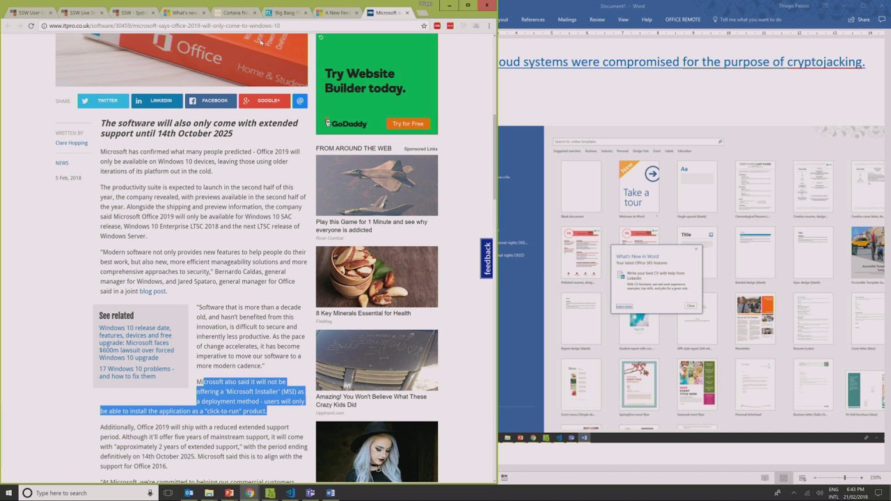Bookmark page with star icon
This screenshot has width=891, height=501.
tap(424, 26)
